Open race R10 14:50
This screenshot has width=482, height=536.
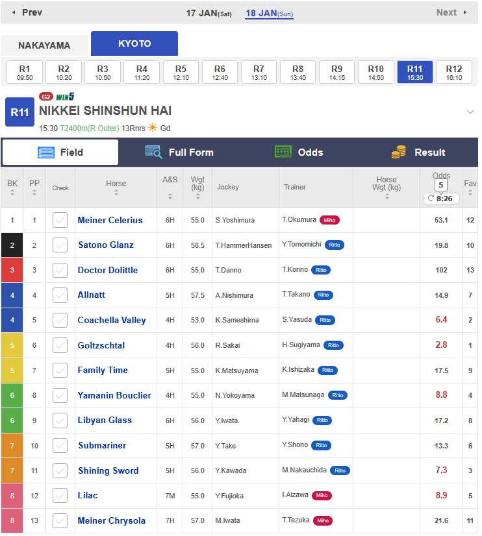(x=376, y=72)
